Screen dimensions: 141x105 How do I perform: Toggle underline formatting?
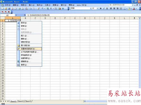(107, 8)
